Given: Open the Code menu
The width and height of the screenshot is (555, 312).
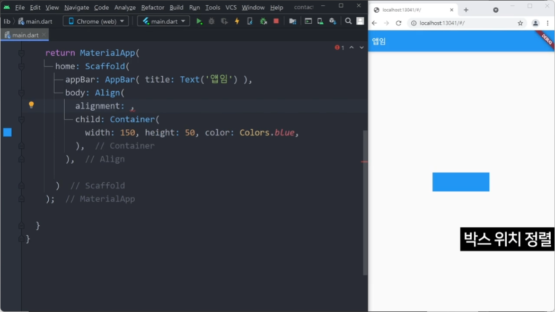Looking at the screenshot, I should (101, 7).
